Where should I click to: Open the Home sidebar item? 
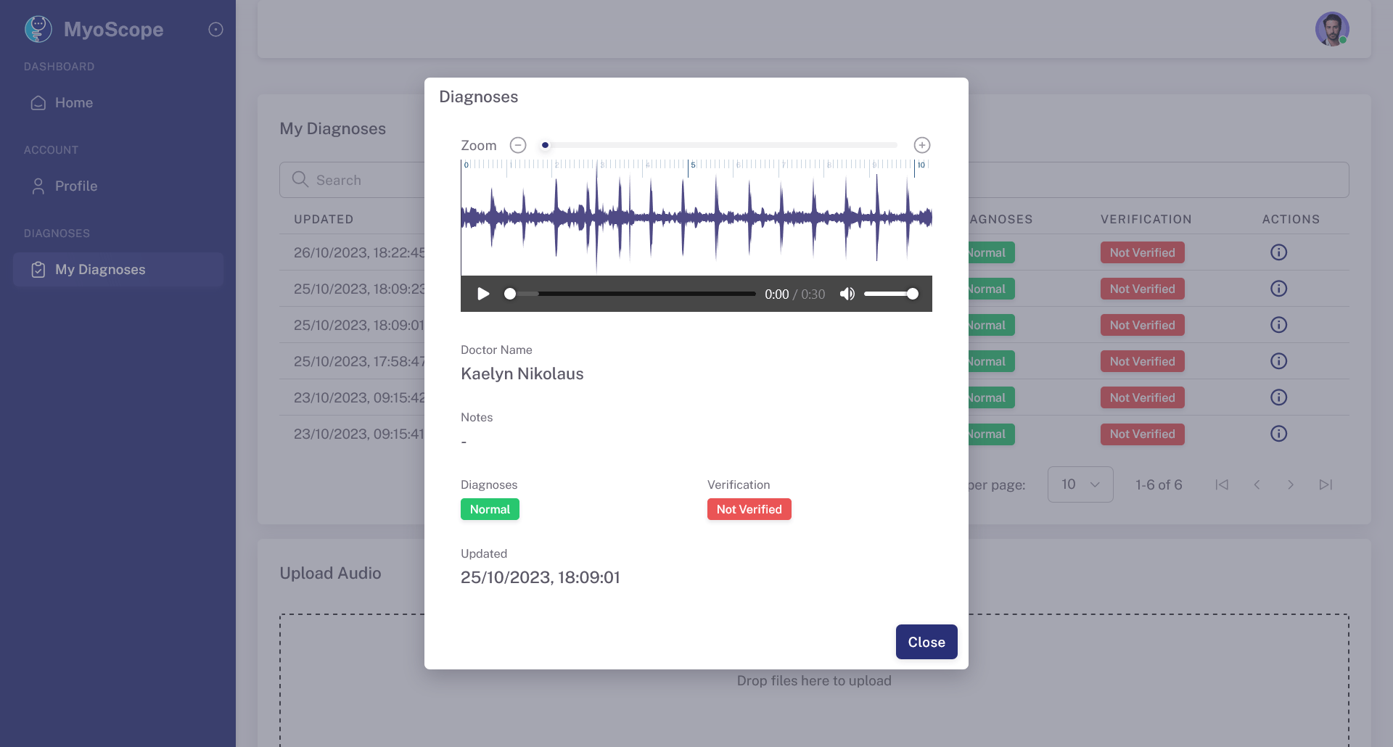point(118,103)
